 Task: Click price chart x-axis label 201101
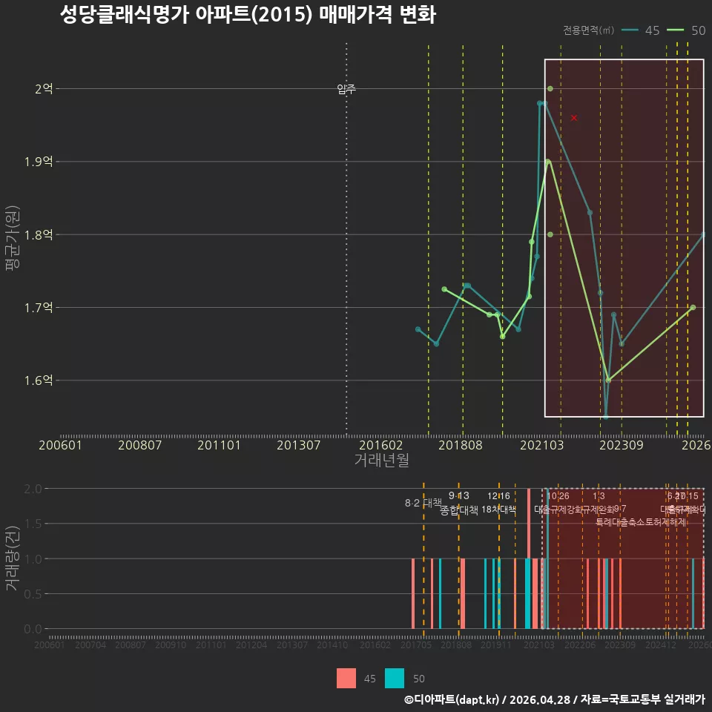[x=219, y=445]
